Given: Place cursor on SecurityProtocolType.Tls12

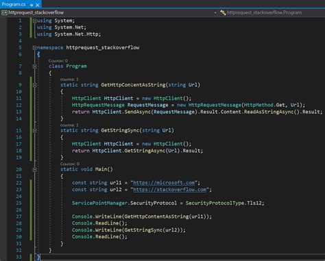Looking at the screenshot, I should pos(224,203).
